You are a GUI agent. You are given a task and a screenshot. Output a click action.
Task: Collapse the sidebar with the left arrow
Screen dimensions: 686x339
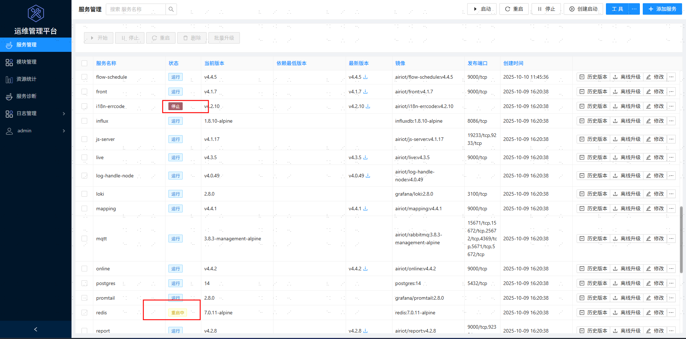[35, 329]
